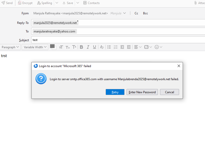Click Retry in the login dialog
The image size is (205, 142).
point(115,92)
